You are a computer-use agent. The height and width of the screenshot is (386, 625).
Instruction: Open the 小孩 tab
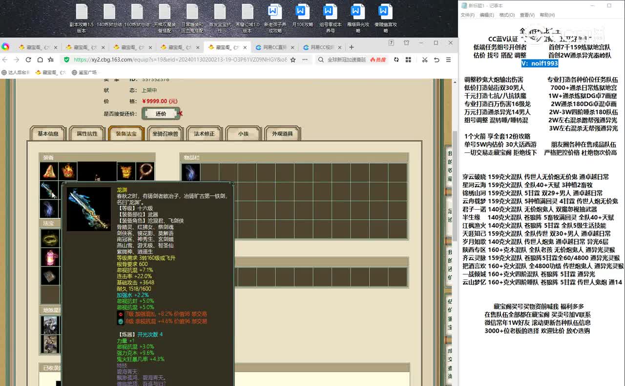[243, 133]
